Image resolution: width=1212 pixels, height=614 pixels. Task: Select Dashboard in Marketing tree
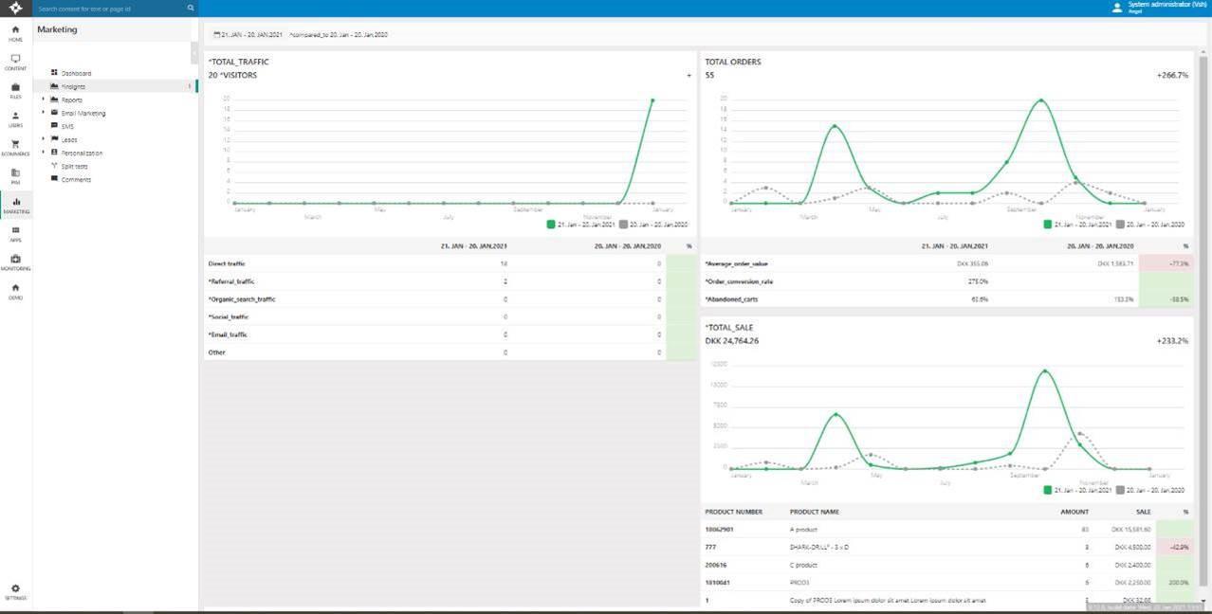pyautogui.click(x=76, y=73)
